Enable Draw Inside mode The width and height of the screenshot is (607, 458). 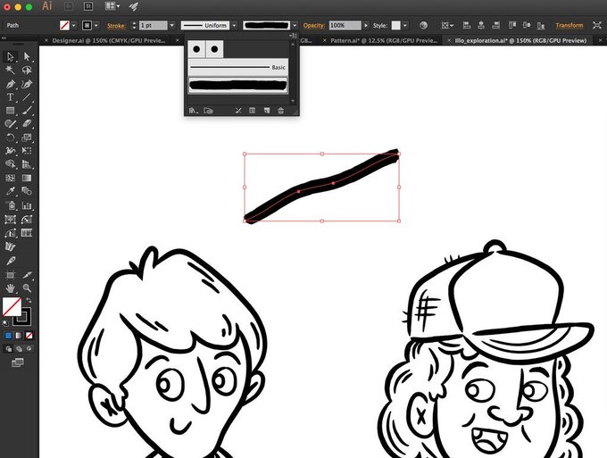click(29, 349)
